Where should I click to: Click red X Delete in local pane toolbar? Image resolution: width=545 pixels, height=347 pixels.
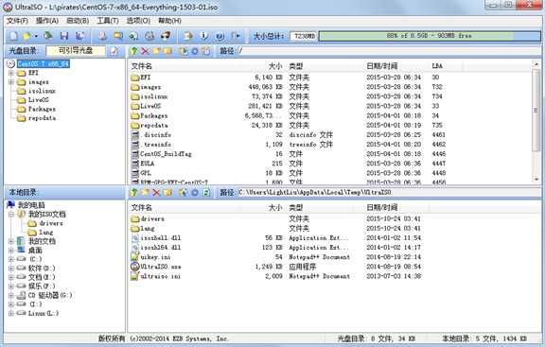[x=156, y=192]
